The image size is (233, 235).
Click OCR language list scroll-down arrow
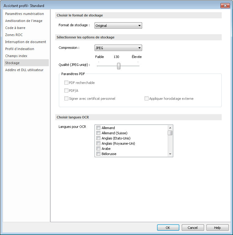(x=170, y=154)
